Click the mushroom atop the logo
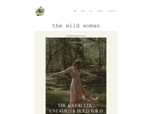The width and height of the screenshot is (152, 114). pyautogui.click(x=41, y=7)
